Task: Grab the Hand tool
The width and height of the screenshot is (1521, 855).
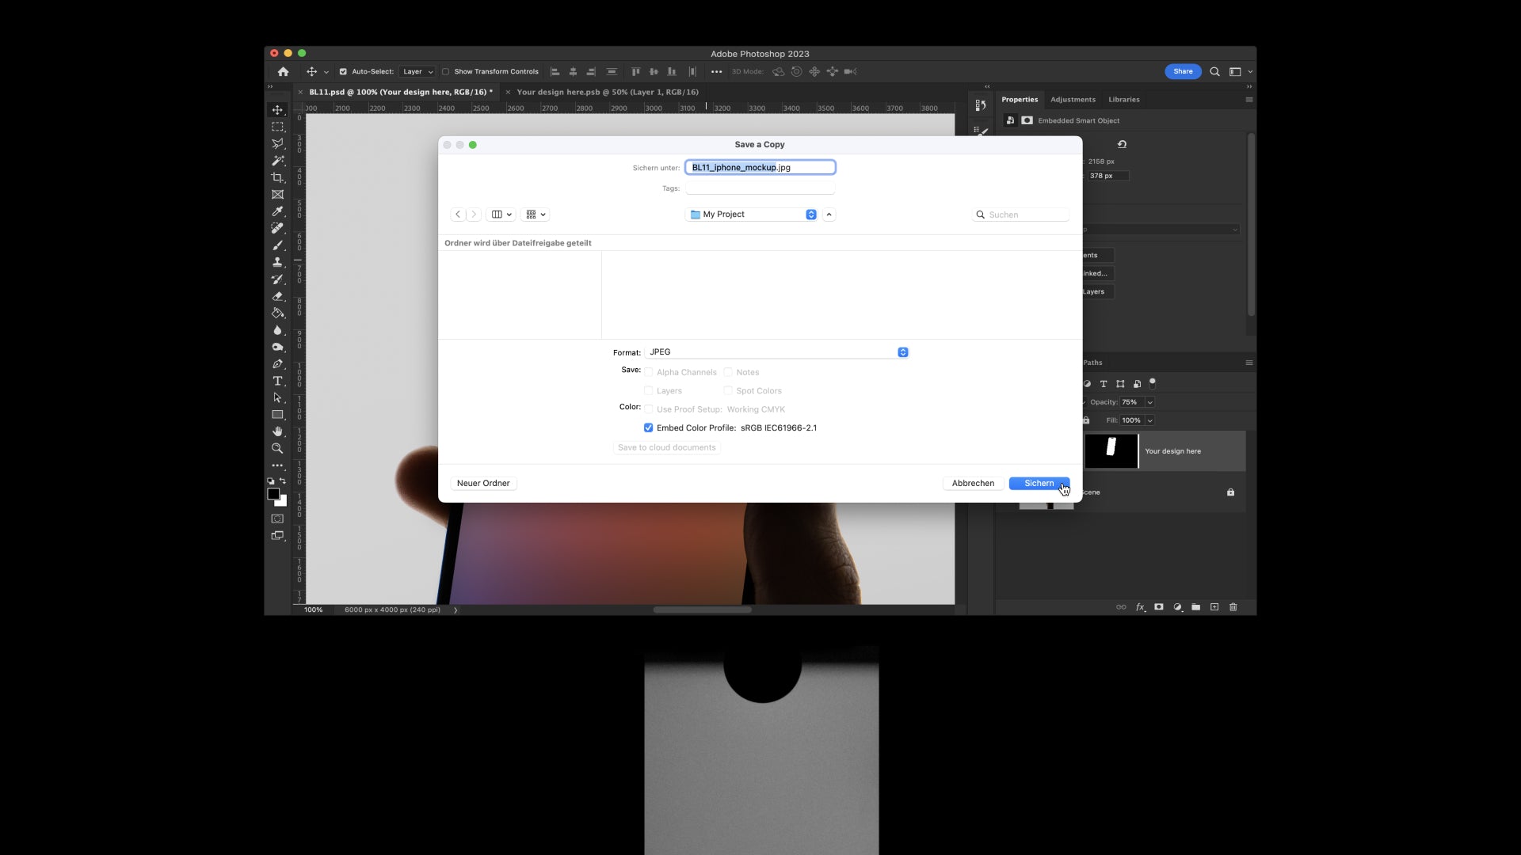Action: point(278,431)
